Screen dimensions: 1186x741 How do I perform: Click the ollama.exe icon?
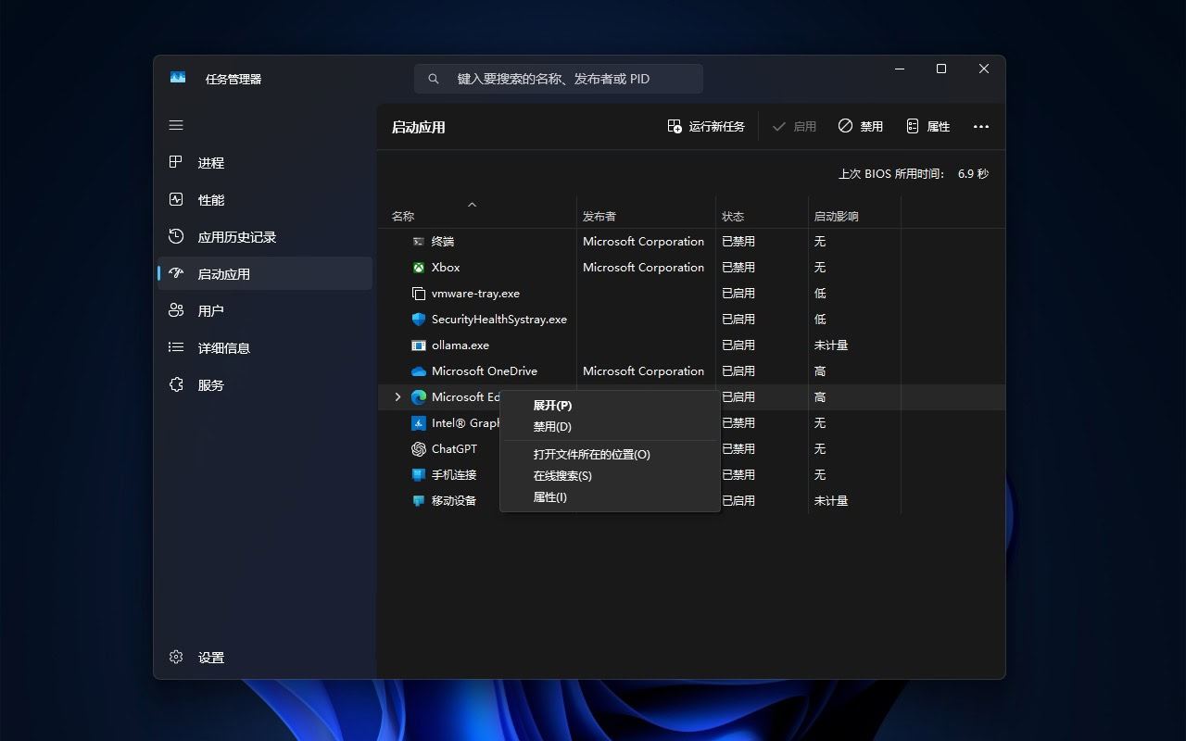tap(419, 345)
